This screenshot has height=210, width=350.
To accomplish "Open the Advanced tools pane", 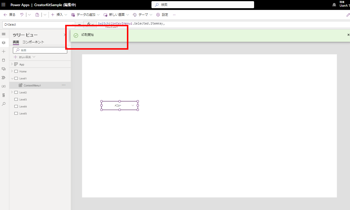I will click(4, 95).
